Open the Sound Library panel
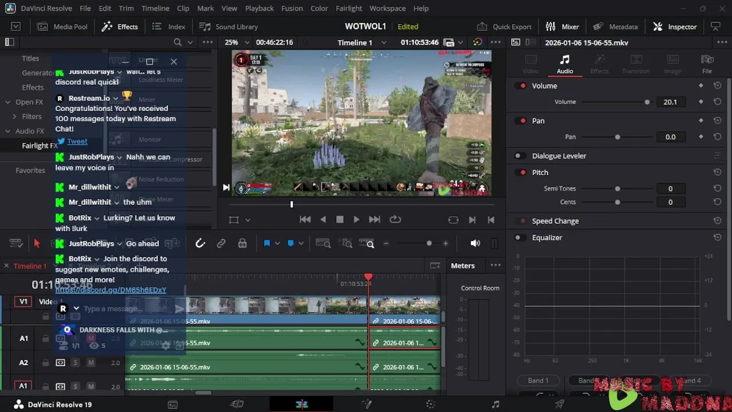732x412 pixels. tap(229, 27)
